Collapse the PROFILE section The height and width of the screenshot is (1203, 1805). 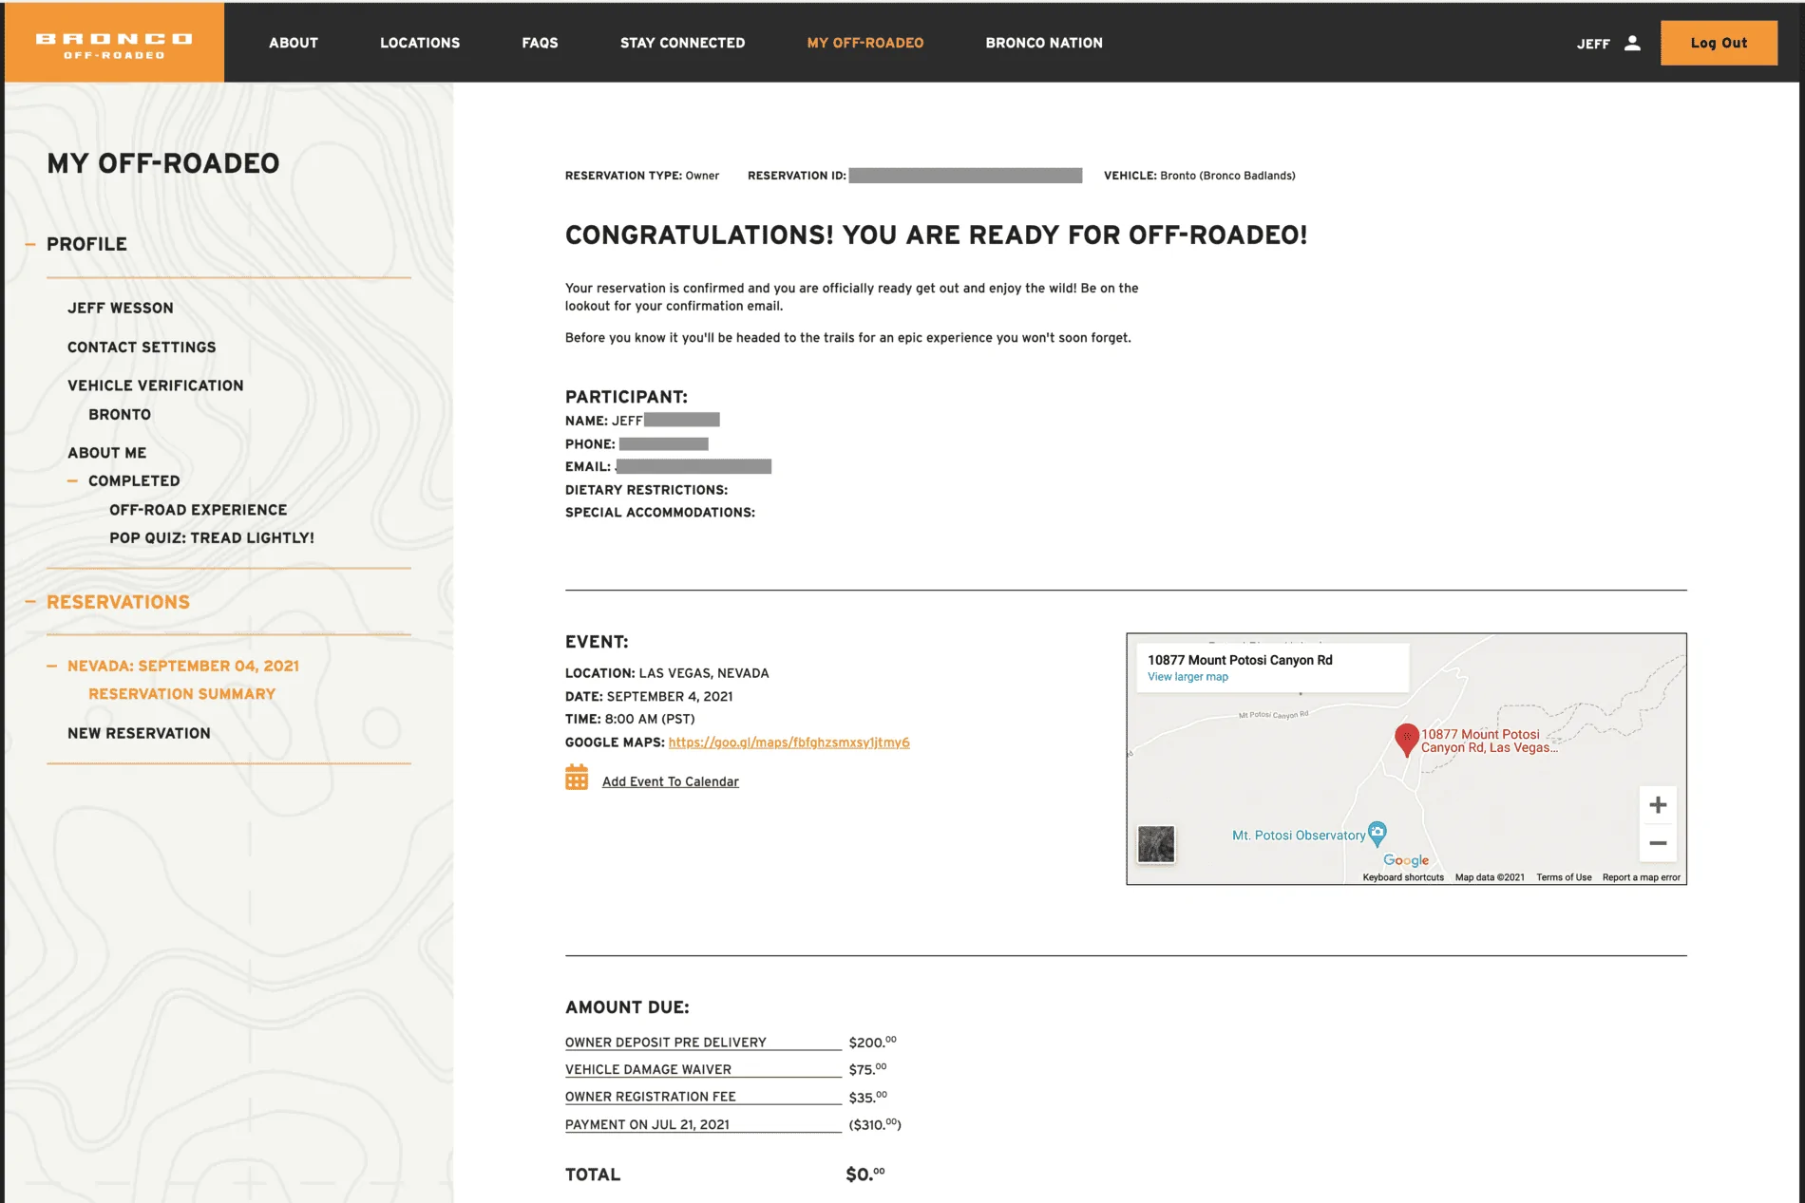tap(30, 244)
